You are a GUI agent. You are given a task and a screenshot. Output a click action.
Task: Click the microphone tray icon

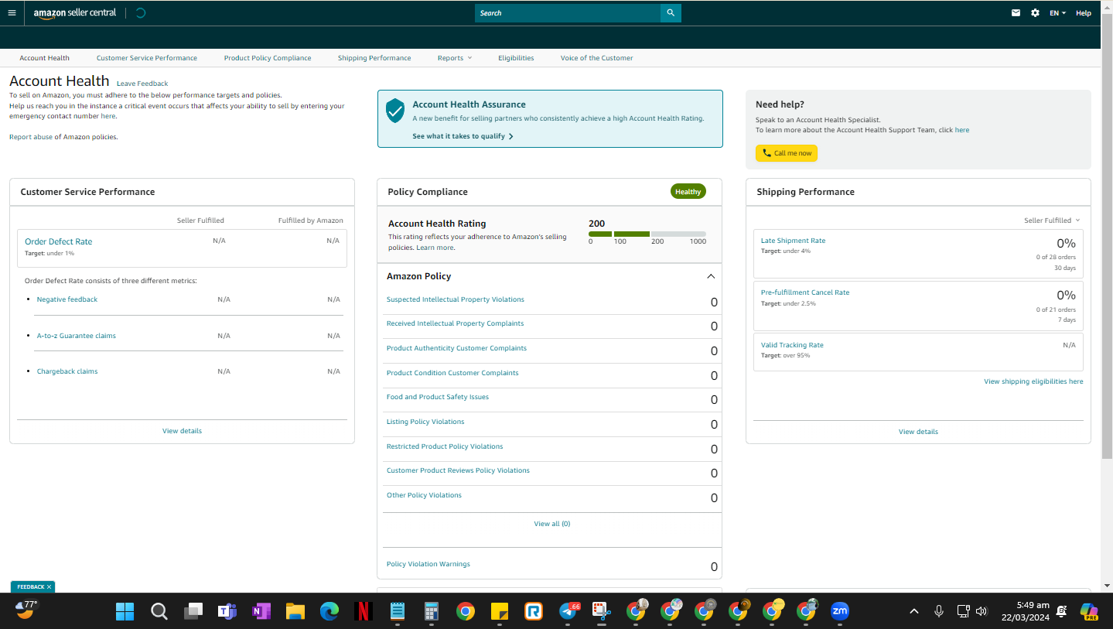coord(939,611)
